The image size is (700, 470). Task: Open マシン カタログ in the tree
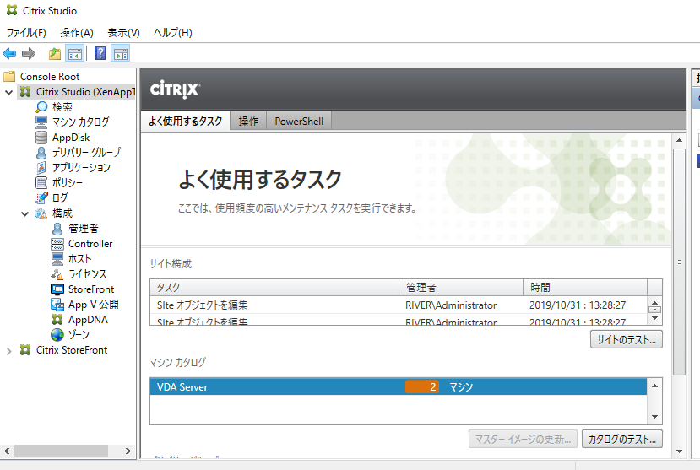click(80, 122)
